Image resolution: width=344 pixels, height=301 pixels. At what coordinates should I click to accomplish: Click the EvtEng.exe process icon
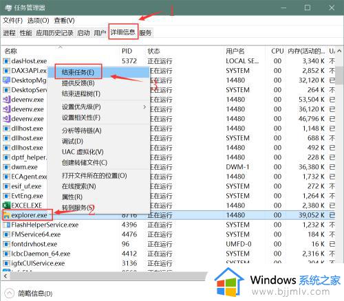(x=6, y=196)
